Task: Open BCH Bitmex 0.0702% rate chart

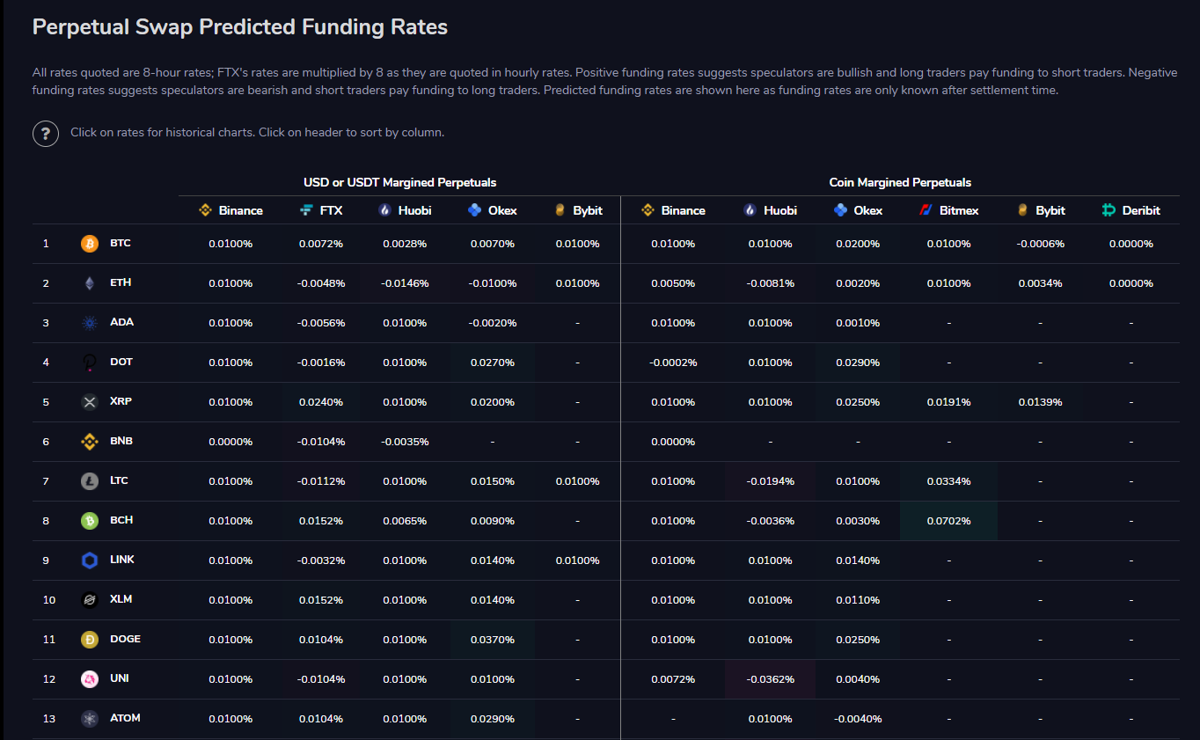Action: click(x=948, y=521)
